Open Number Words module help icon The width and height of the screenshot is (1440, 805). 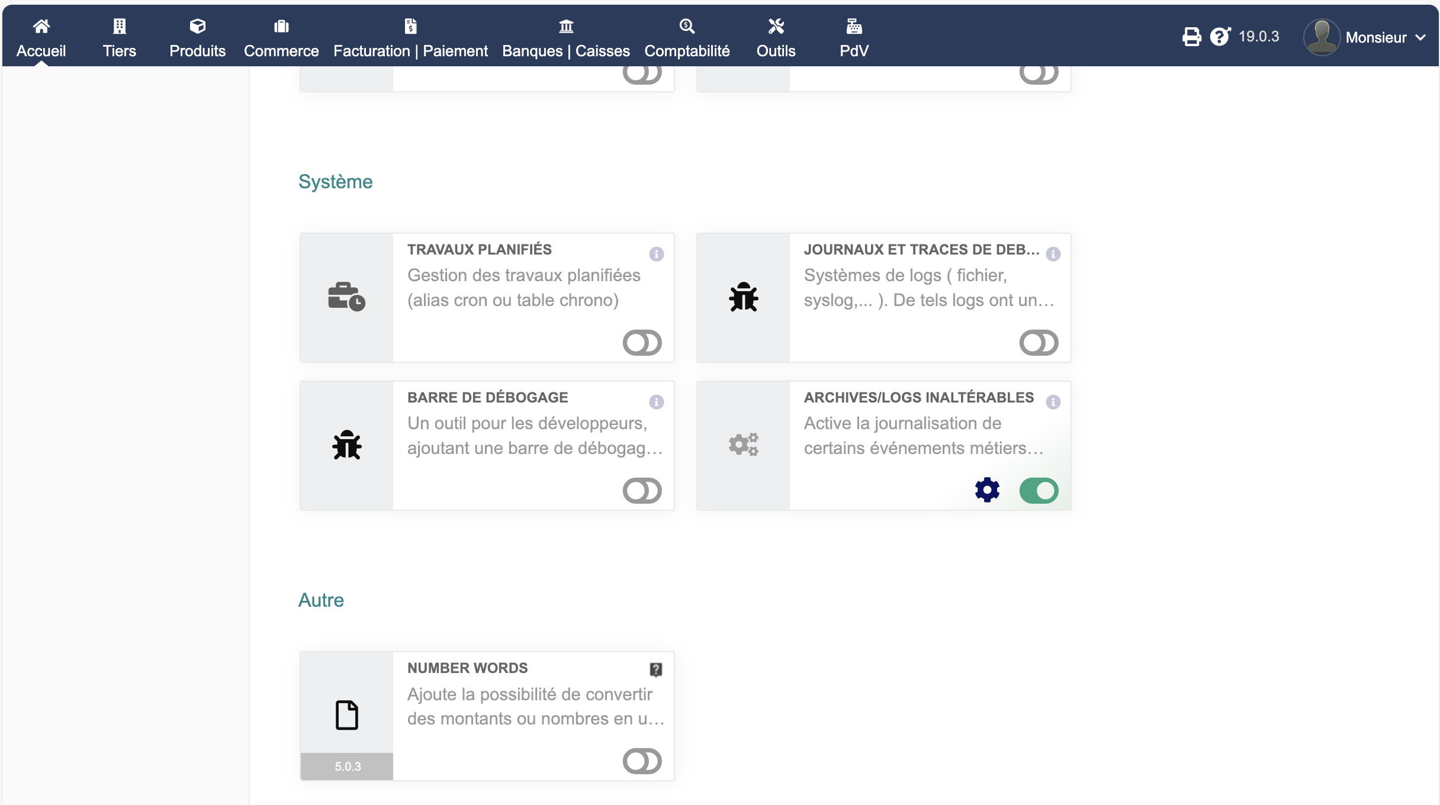pyautogui.click(x=656, y=669)
